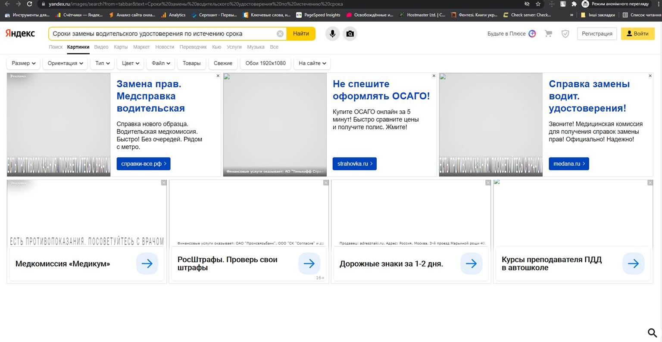Viewport: 662px width, 342px height.
Task: Open the Список читання reading list
Action: point(642,15)
